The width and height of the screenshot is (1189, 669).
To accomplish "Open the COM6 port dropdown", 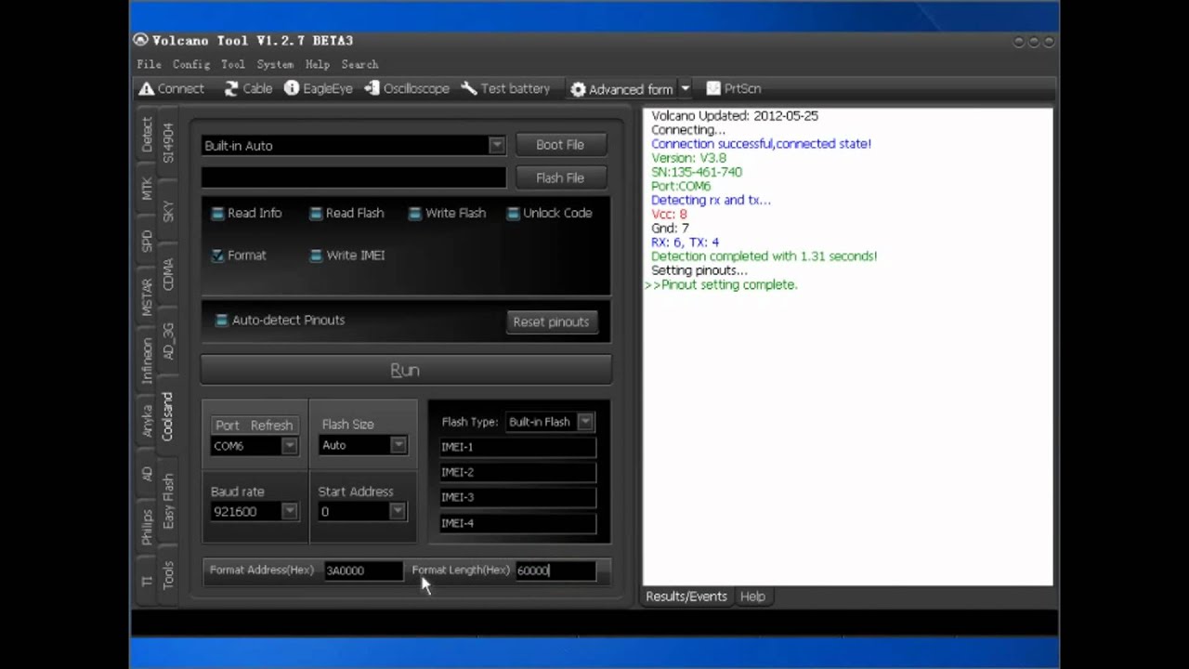I will 290,446.
